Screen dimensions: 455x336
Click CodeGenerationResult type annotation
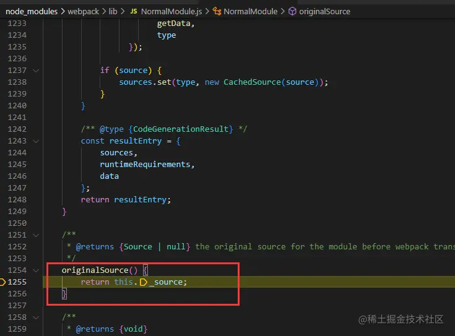(181, 129)
